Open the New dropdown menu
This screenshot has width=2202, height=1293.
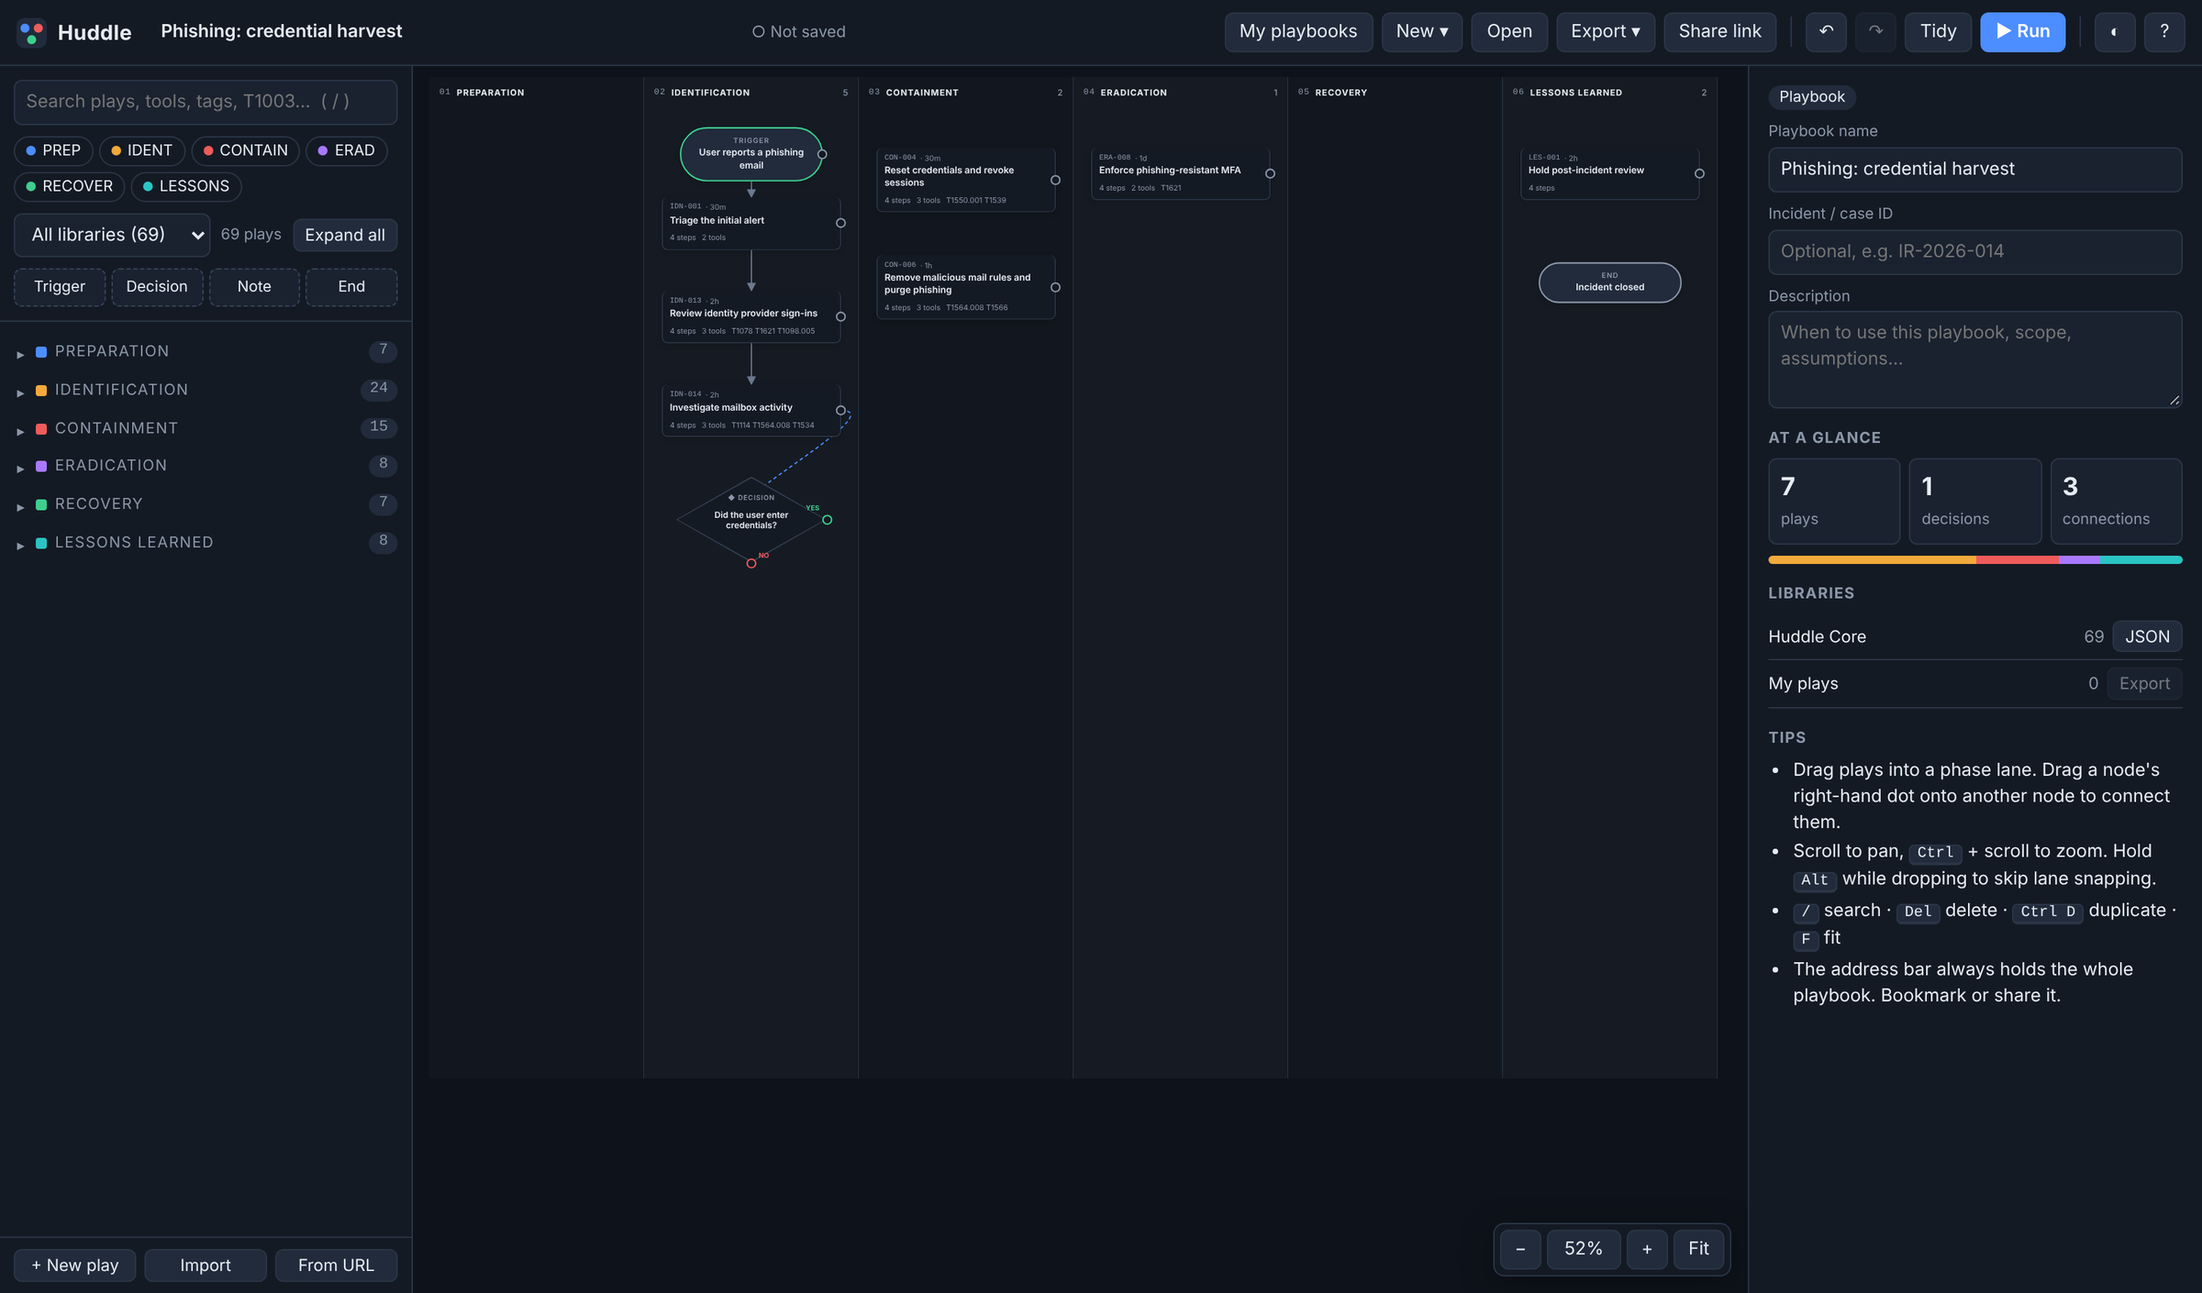click(x=1422, y=32)
